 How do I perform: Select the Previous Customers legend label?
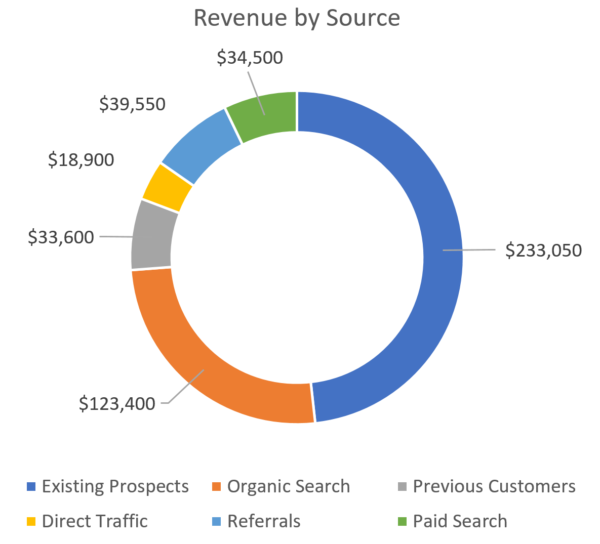(494, 487)
